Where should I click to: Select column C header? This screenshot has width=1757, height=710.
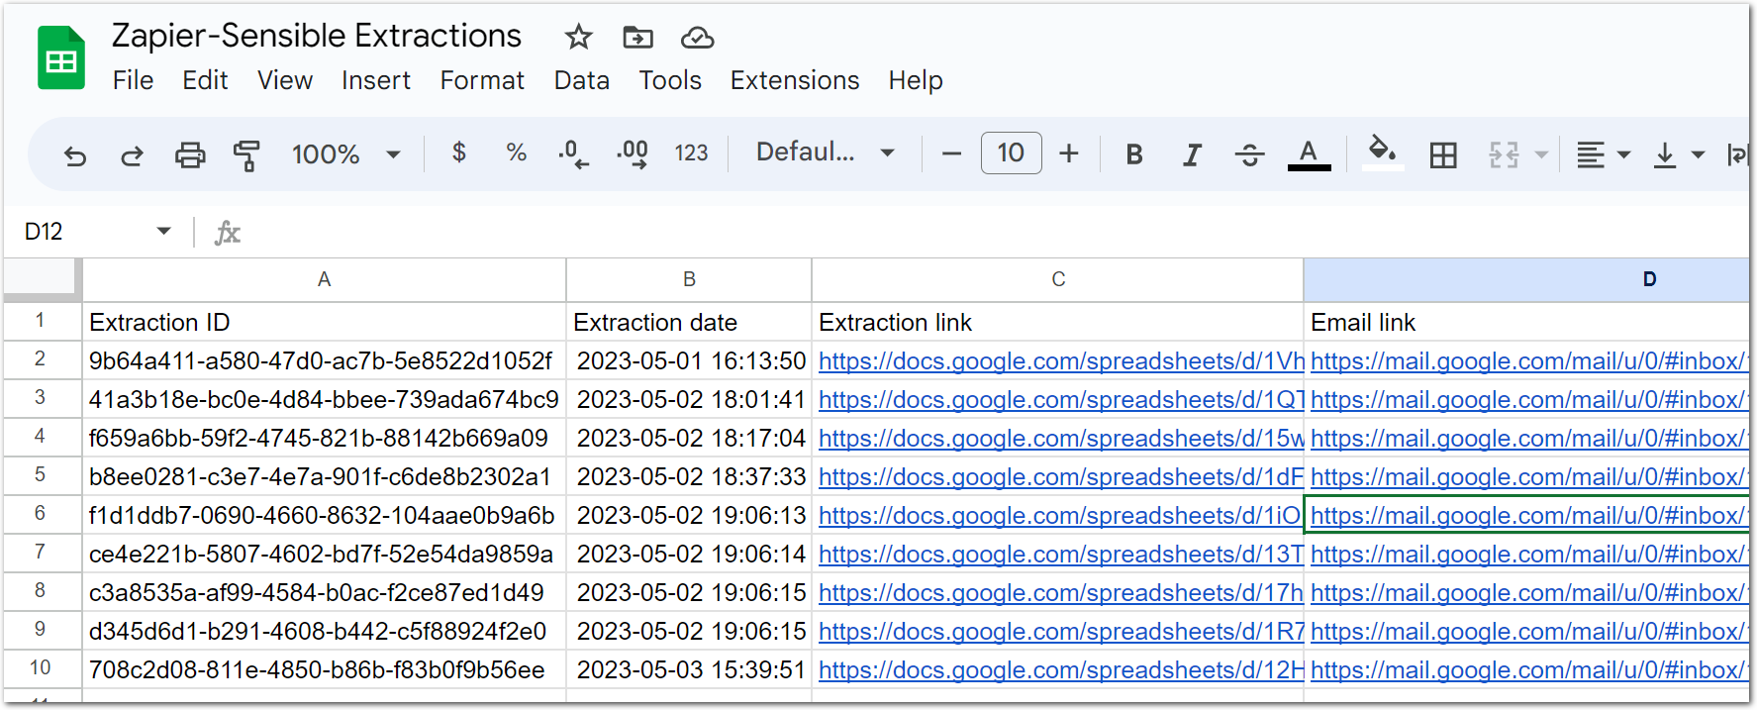coord(1058,279)
